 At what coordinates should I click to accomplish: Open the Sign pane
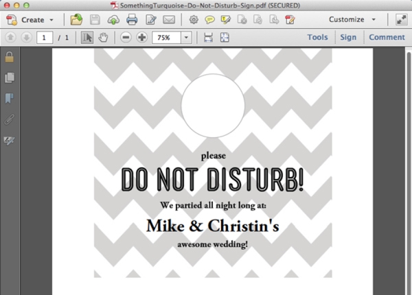tap(348, 37)
